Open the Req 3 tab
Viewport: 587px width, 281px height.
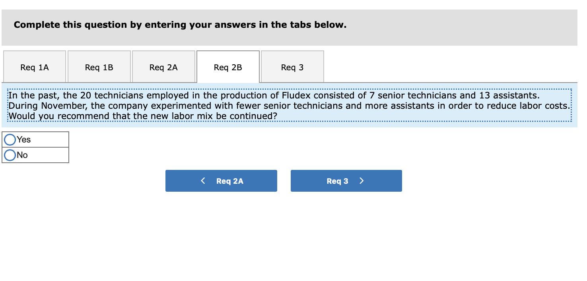click(292, 67)
